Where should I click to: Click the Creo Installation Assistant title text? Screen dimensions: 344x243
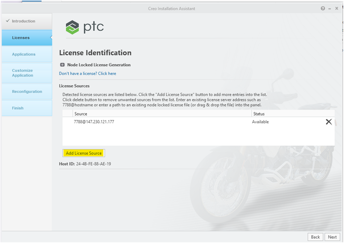(171, 9)
